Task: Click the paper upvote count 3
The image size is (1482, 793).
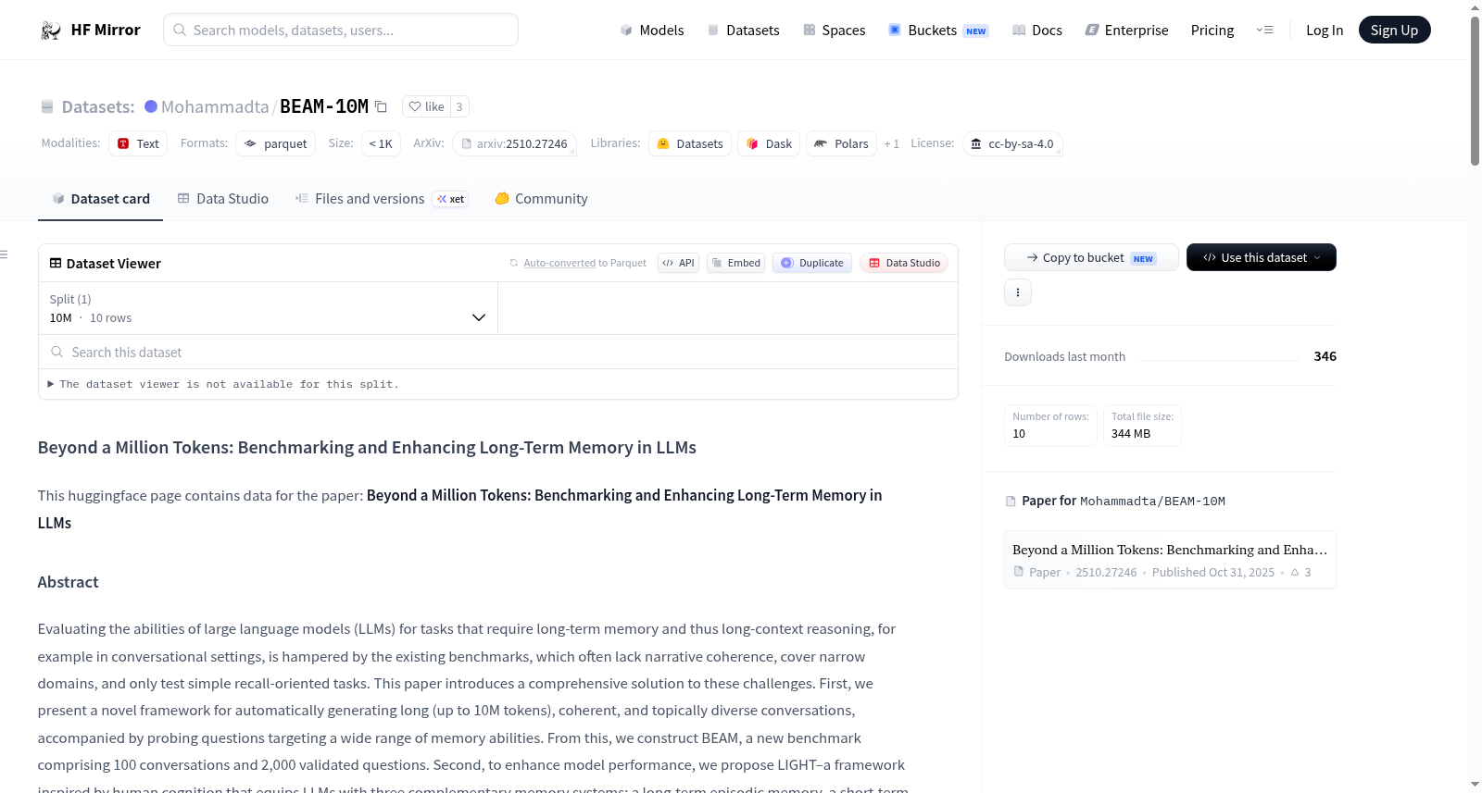Action: point(1301,573)
